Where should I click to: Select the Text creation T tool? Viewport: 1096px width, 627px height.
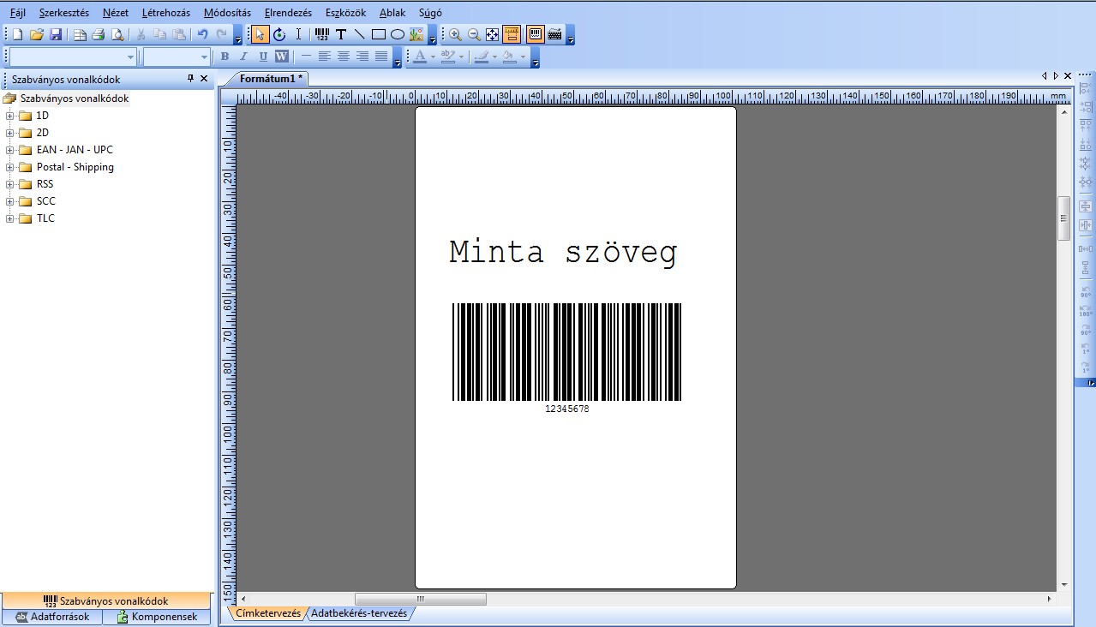click(x=341, y=35)
